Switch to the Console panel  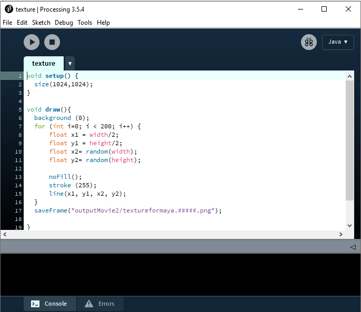[x=49, y=304]
